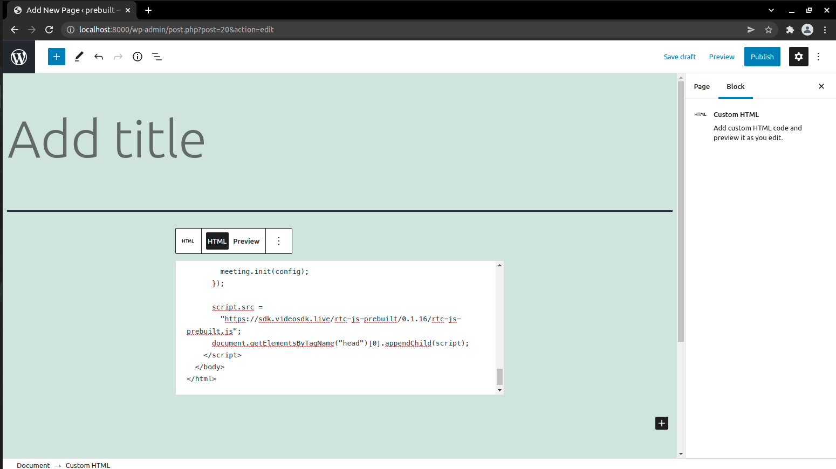Click the 'Custom HTML' sidebar heading
Viewport: 836px width, 469px height.
(x=736, y=114)
